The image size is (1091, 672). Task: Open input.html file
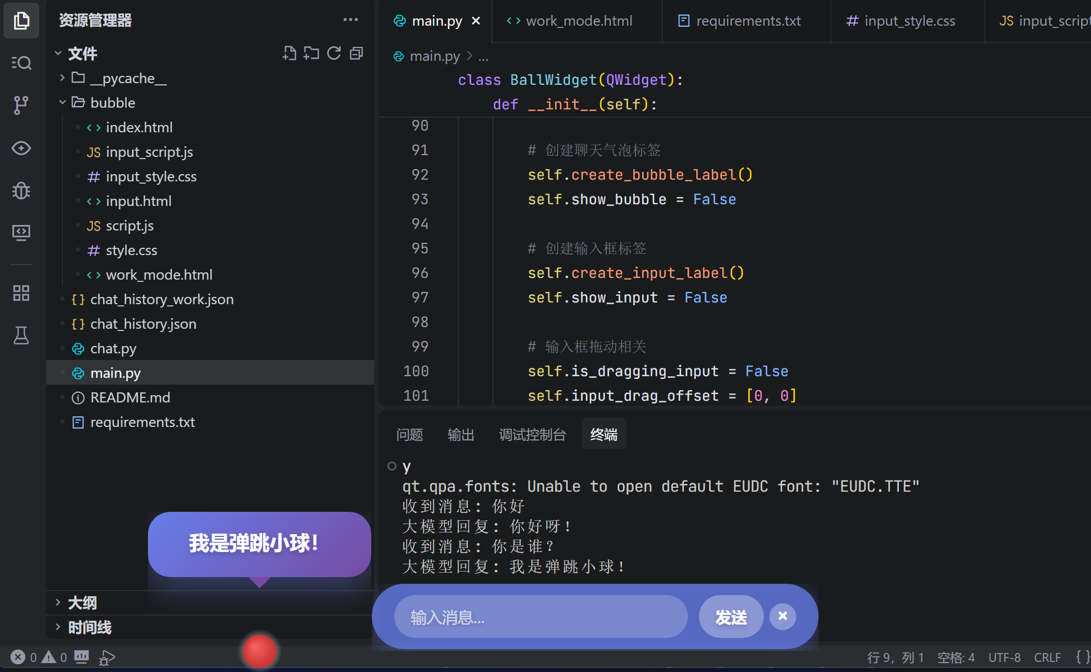pyautogui.click(x=210, y=201)
